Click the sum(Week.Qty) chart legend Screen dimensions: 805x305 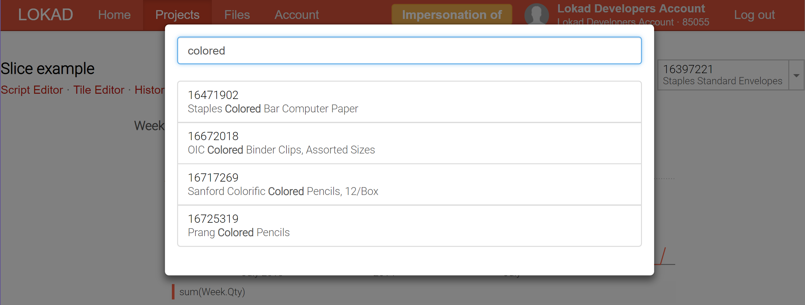212,292
